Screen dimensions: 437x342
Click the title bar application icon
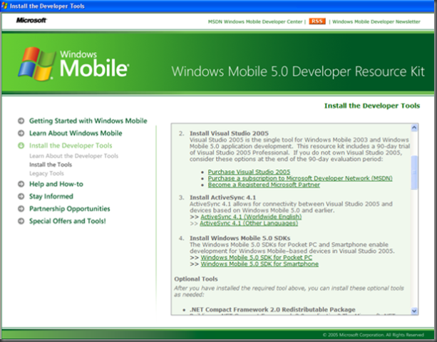click(x=4, y=6)
